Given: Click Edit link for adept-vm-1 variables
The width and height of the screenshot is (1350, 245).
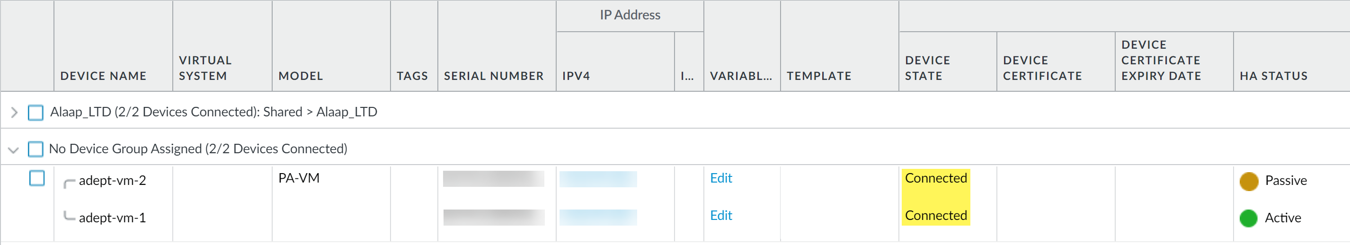Looking at the screenshot, I should click(x=720, y=216).
